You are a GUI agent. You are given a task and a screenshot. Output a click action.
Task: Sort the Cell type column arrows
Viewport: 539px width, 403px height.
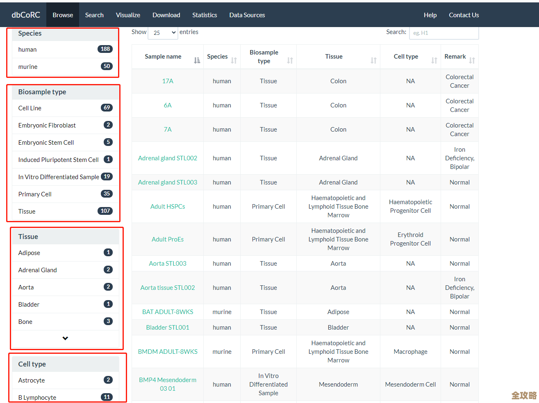point(434,60)
